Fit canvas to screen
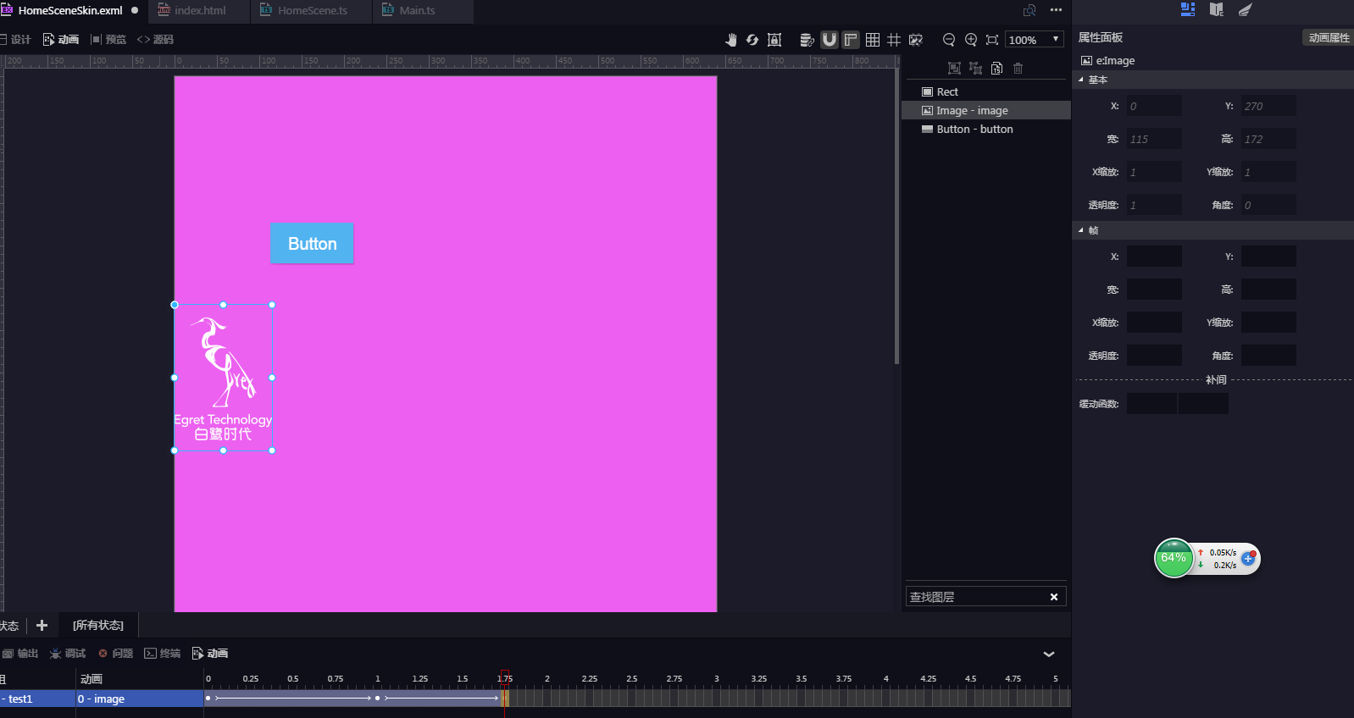The width and height of the screenshot is (1354, 718). [x=992, y=40]
